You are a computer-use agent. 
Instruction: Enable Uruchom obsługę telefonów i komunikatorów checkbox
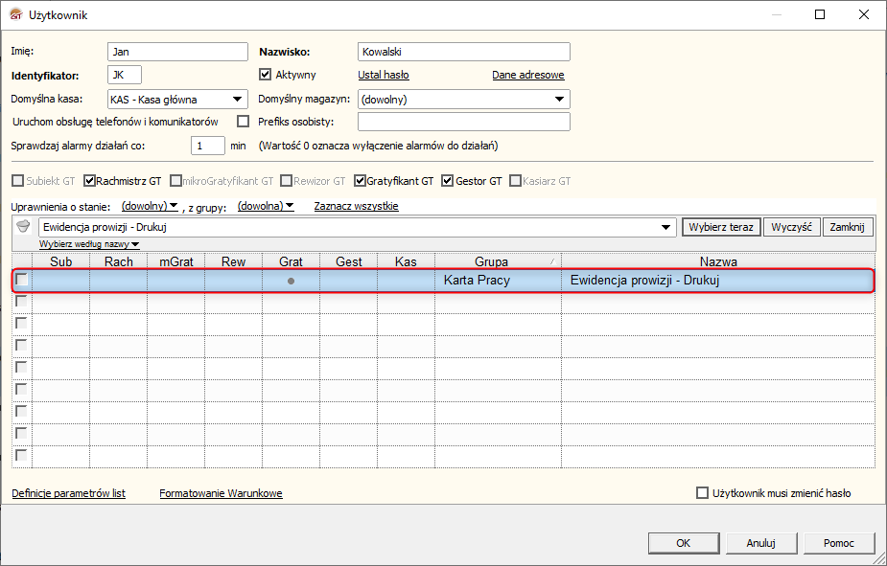click(x=244, y=122)
